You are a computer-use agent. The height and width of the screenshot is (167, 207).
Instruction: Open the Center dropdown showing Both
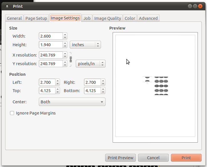72,102
